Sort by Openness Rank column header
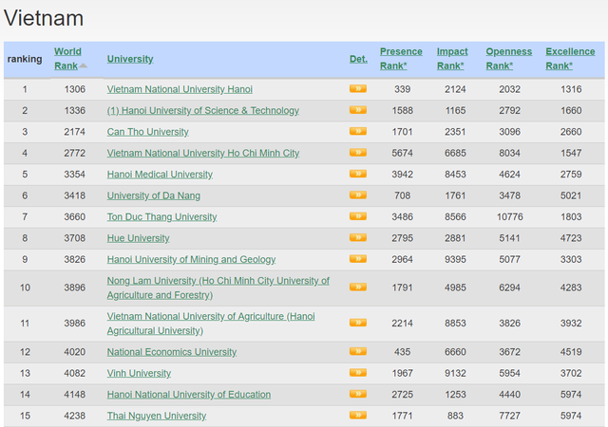This screenshot has width=608, height=427. (x=508, y=59)
